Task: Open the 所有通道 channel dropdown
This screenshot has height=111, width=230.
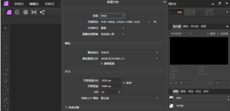Action: coord(182,34)
